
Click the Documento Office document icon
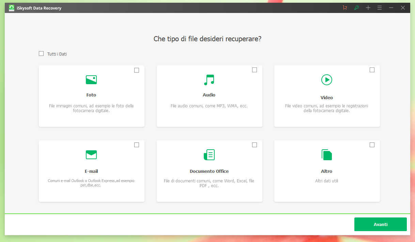click(209, 155)
